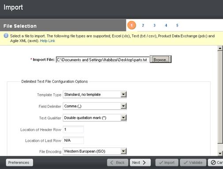
Task: Go to wizard step 3
Action: pyautogui.click(x=155, y=26)
